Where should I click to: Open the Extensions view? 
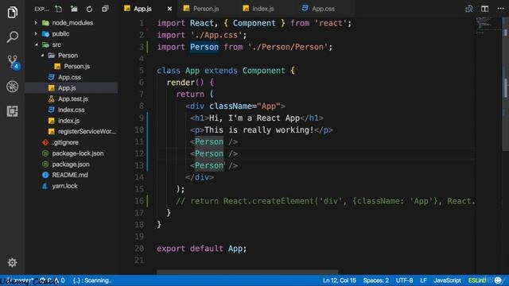pos(13,111)
